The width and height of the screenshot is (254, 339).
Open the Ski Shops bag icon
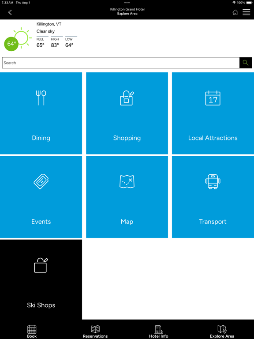(x=41, y=265)
